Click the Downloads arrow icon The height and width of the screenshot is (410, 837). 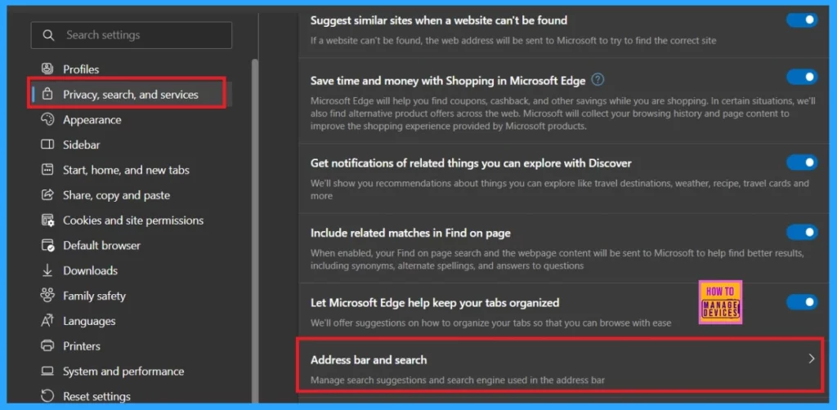click(x=47, y=270)
